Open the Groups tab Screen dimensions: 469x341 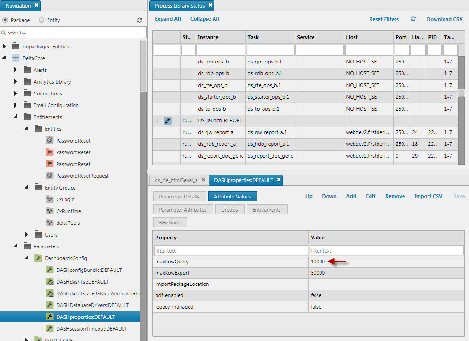tap(230, 210)
